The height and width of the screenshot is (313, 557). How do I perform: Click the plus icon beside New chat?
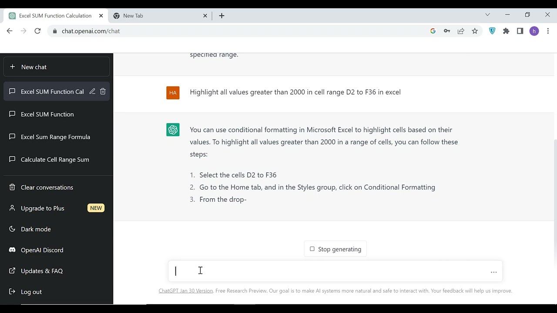point(12,67)
